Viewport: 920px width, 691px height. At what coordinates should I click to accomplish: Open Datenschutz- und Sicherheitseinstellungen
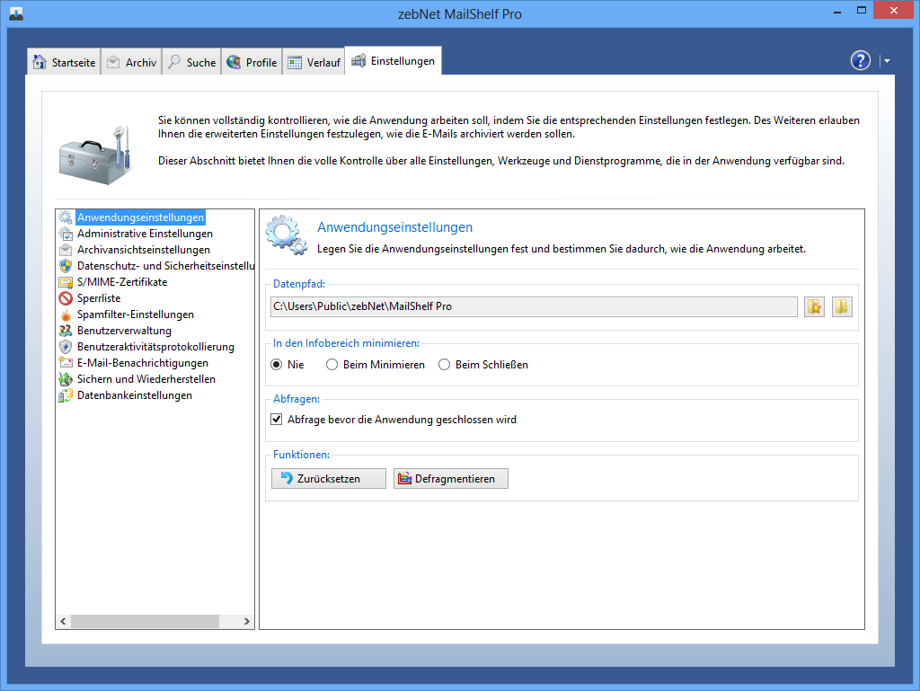point(165,266)
